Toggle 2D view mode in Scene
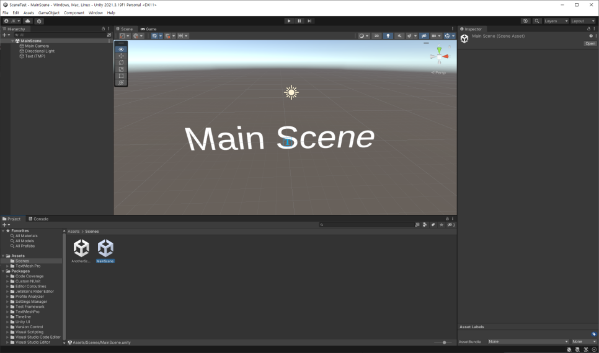 (x=376, y=36)
